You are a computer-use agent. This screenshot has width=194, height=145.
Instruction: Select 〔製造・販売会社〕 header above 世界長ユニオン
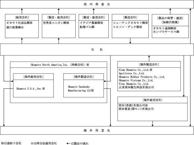tap(59, 17)
